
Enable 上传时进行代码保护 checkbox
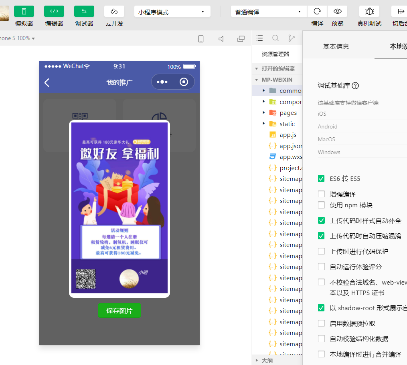[x=321, y=251]
